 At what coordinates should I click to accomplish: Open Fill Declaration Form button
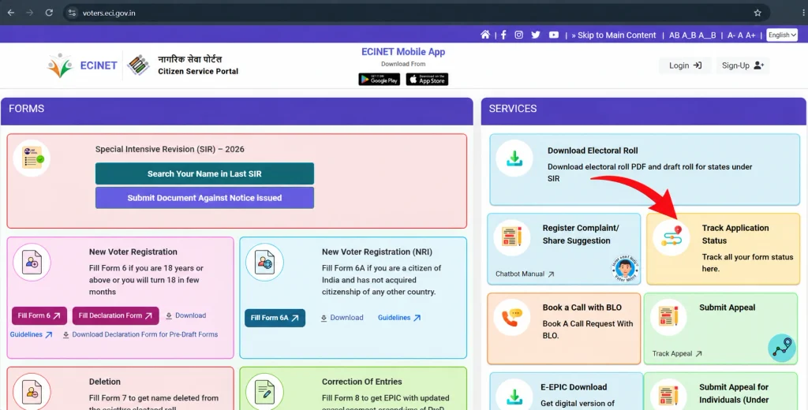115,315
